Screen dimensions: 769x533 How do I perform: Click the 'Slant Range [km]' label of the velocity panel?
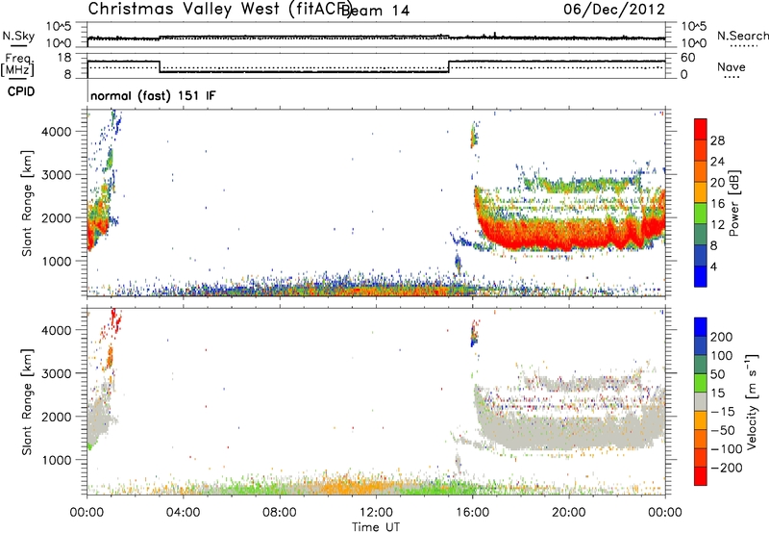(27, 401)
